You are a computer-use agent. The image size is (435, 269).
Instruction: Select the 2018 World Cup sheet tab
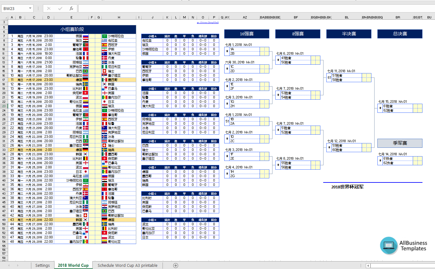pos(73,265)
